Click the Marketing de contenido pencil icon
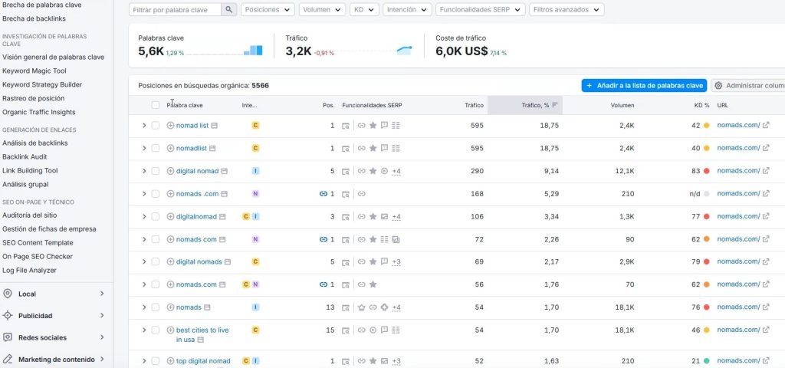785x368 pixels. 8,359
